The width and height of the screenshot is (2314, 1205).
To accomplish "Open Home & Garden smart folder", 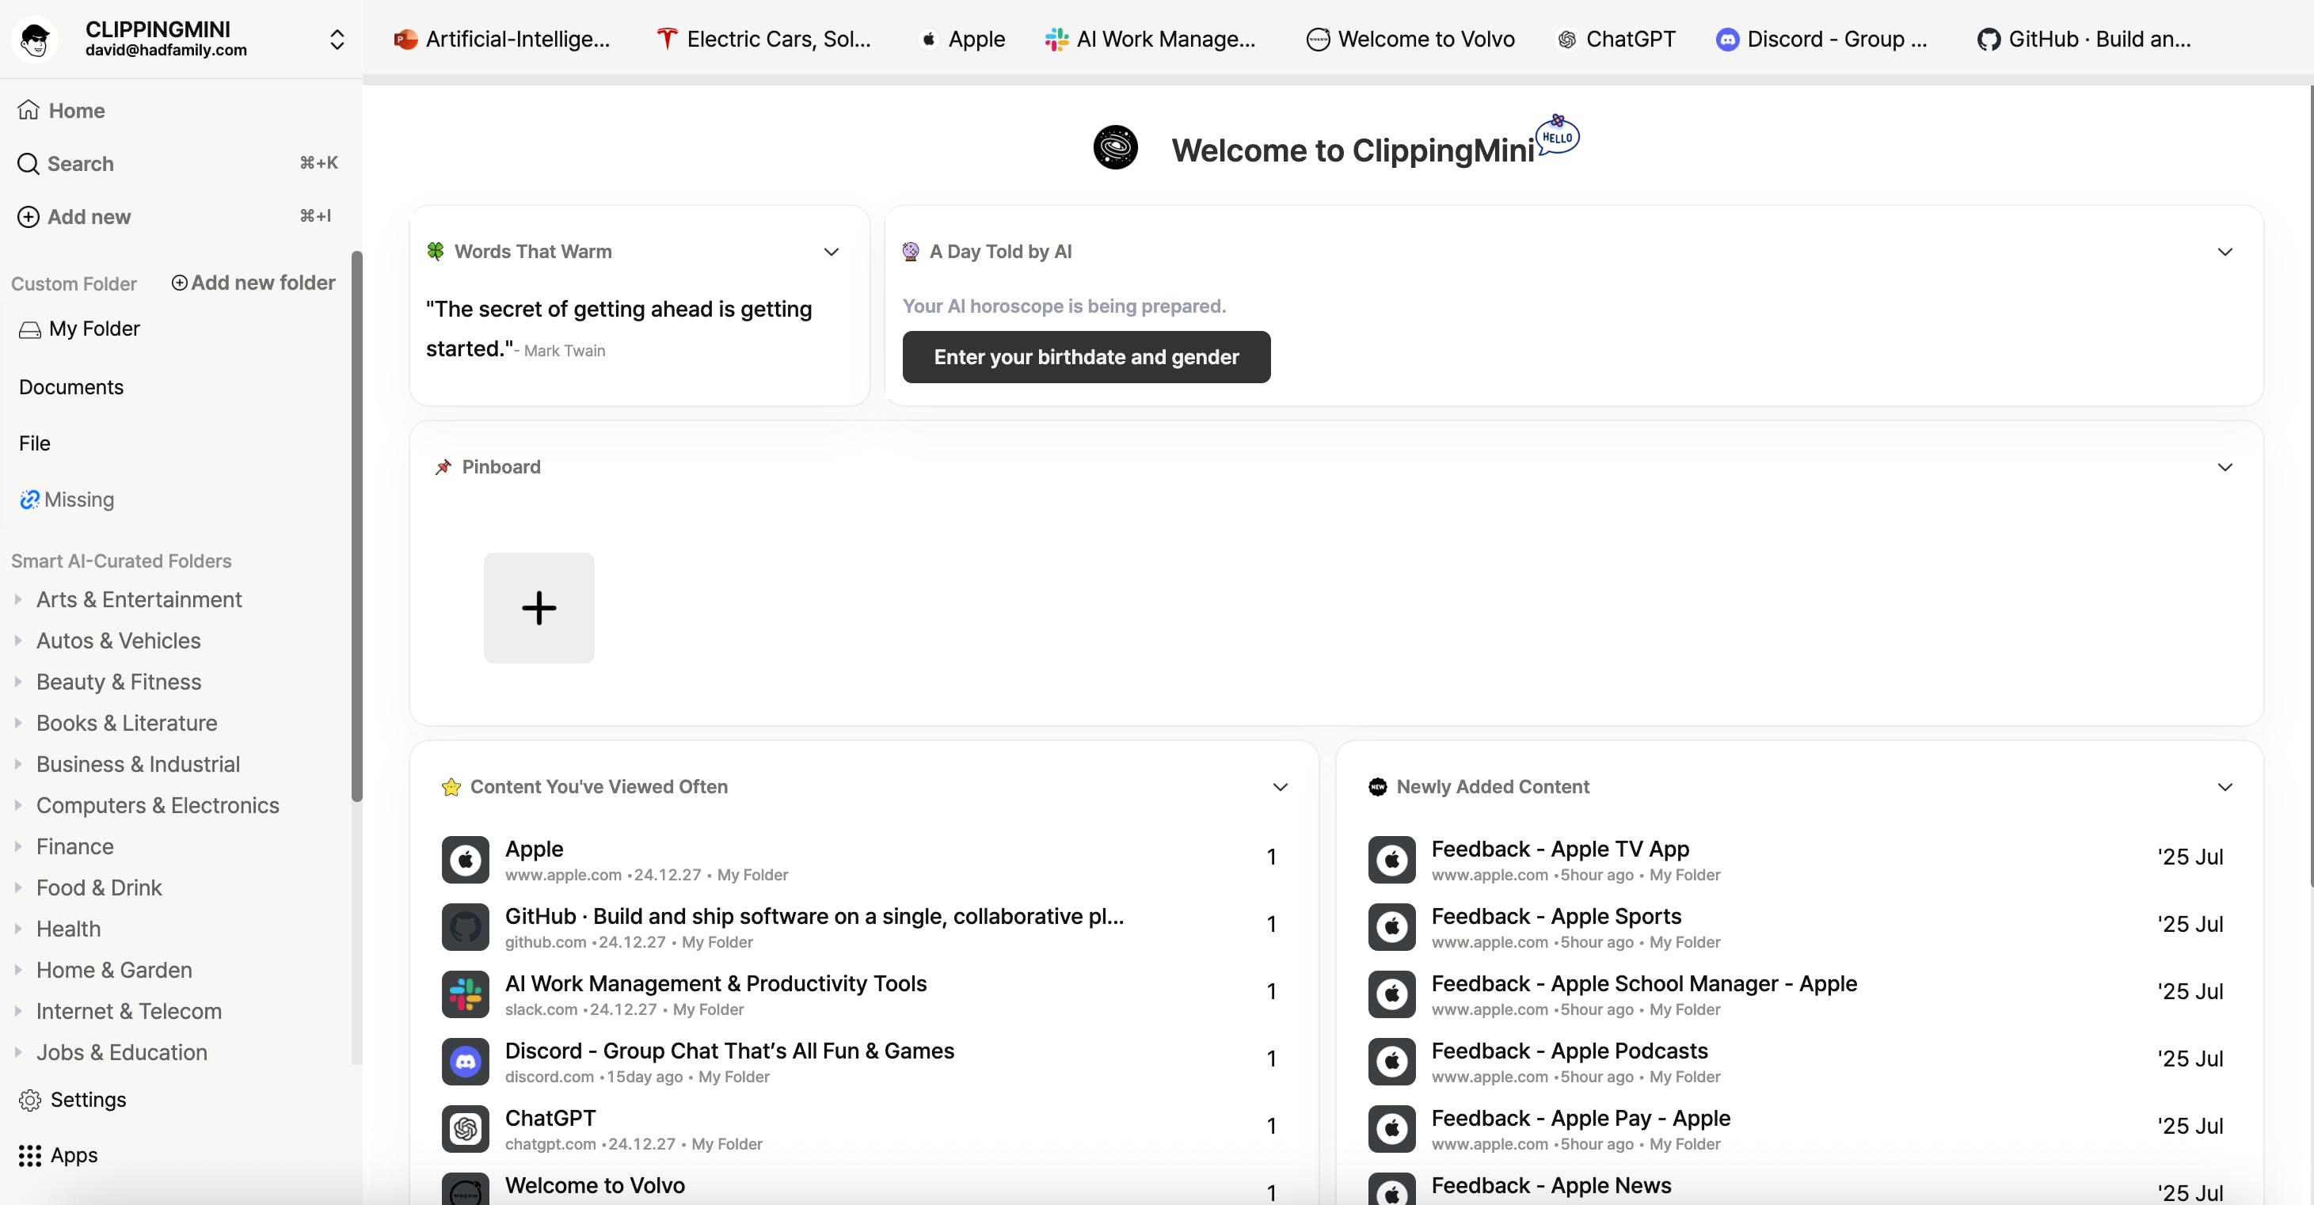I will point(114,971).
